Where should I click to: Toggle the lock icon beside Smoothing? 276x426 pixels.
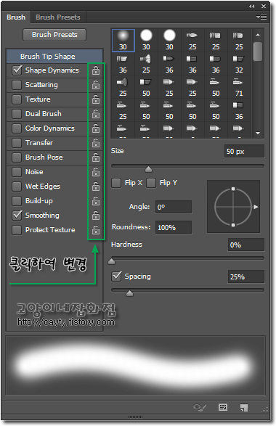coord(96,216)
